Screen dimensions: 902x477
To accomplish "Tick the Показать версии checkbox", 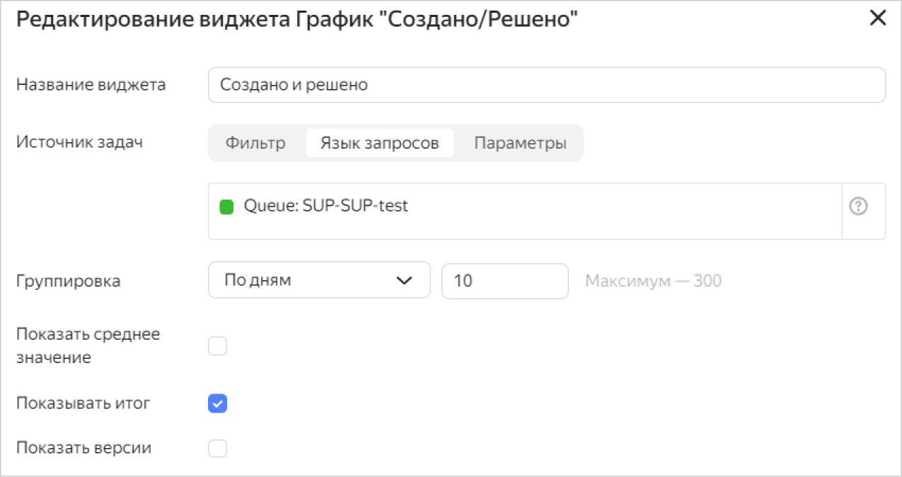I will (x=217, y=448).
